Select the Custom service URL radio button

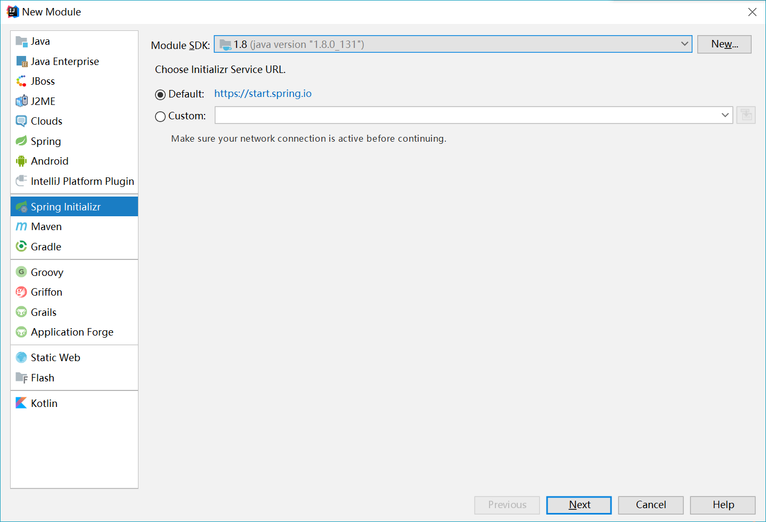tap(160, 117)
